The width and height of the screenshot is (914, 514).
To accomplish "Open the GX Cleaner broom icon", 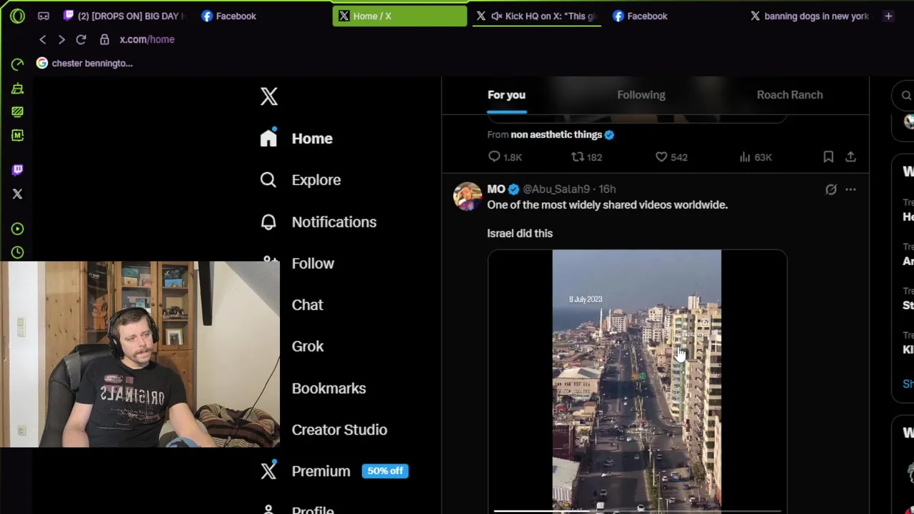I will point(18,89).
